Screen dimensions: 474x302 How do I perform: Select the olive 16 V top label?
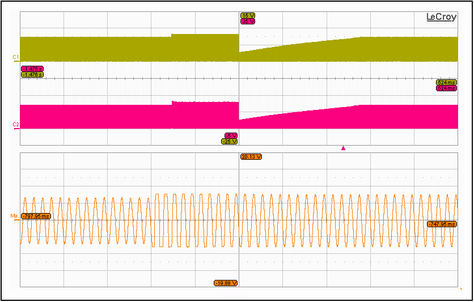(x=248, y=15)
